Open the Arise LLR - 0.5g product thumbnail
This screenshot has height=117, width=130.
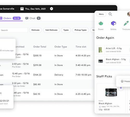point(101,50)
